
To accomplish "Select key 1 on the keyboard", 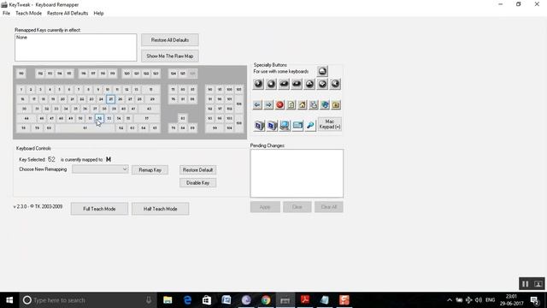I will click(x=21, y=90).
